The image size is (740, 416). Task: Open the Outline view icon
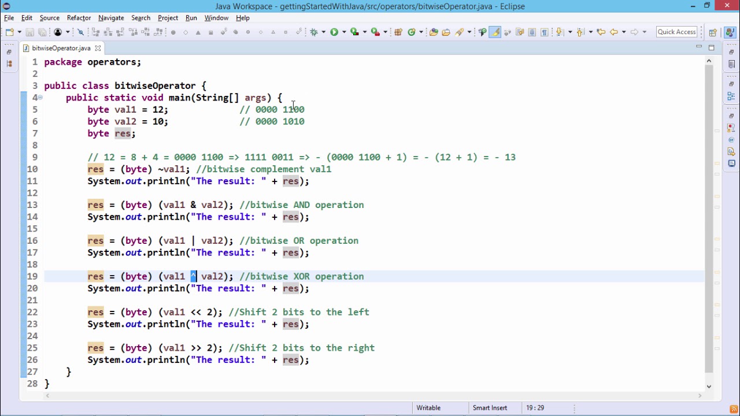pos(731,96)
